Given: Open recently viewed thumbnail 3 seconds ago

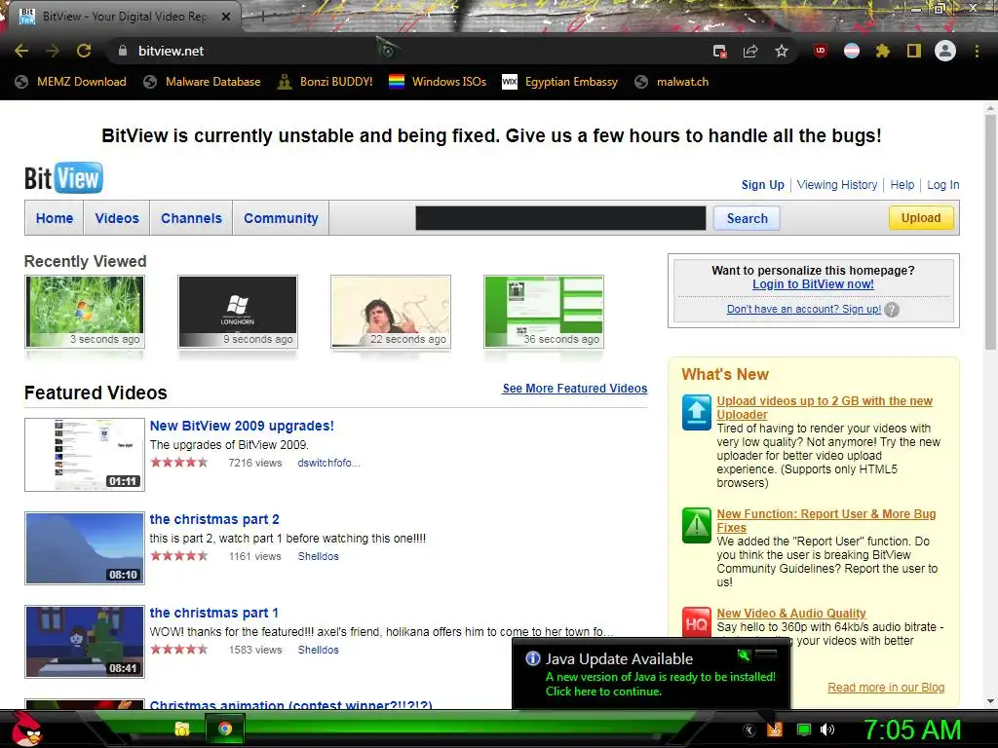Looking at the screenshot, I should 85,312.
